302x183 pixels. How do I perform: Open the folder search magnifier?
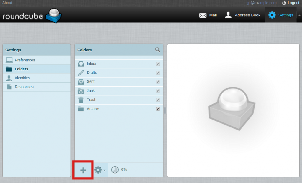(x=158, y=50)
